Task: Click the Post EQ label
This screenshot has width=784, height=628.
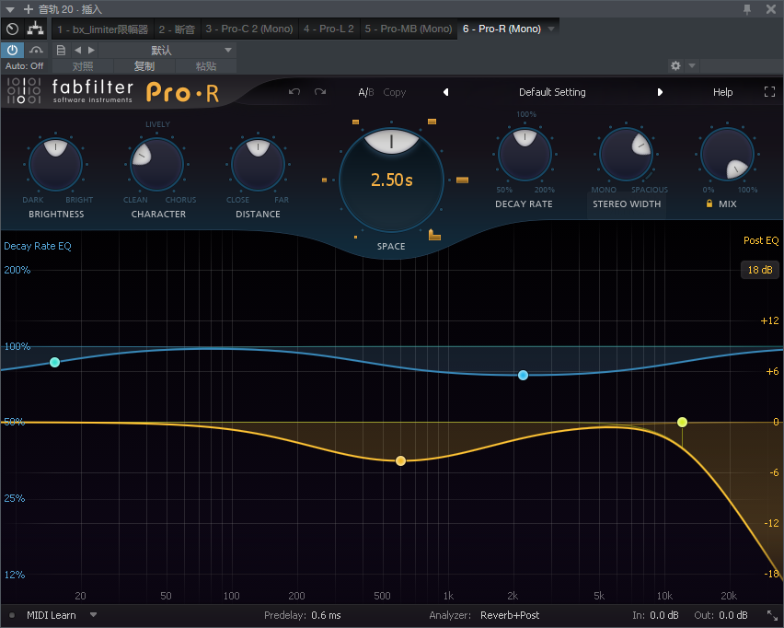Action: 760,240
